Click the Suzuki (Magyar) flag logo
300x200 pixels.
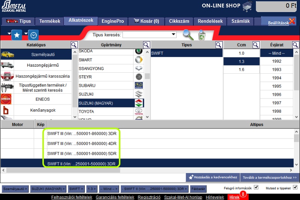point(139,103)
